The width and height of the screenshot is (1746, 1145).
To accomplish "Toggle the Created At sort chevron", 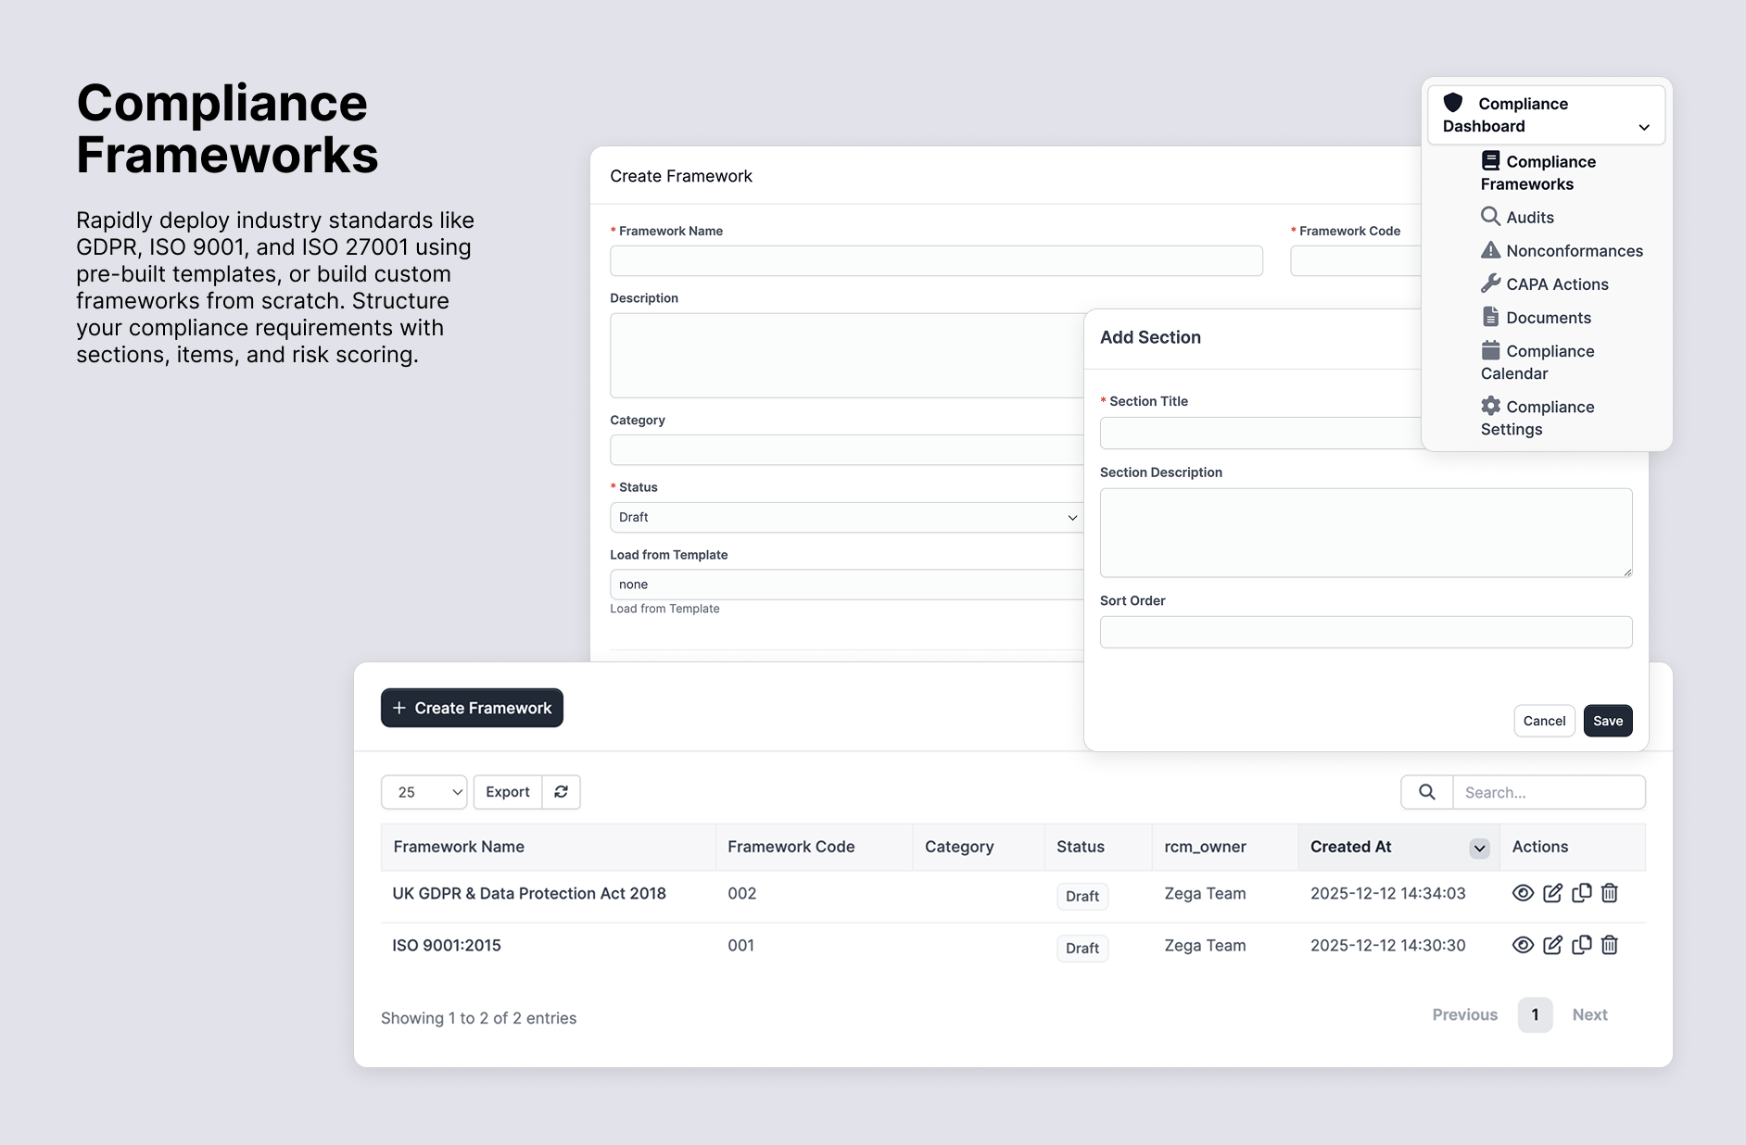I will [x=1479, y=847].
